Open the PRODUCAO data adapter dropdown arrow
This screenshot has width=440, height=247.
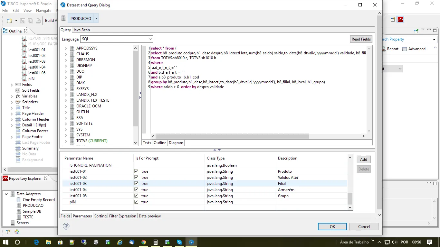(x=96, y=18)
